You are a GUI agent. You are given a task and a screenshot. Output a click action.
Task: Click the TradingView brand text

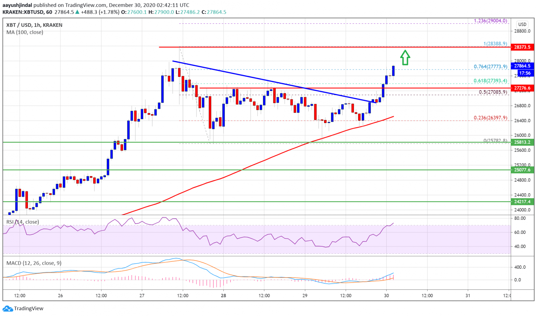click(29, 309)
